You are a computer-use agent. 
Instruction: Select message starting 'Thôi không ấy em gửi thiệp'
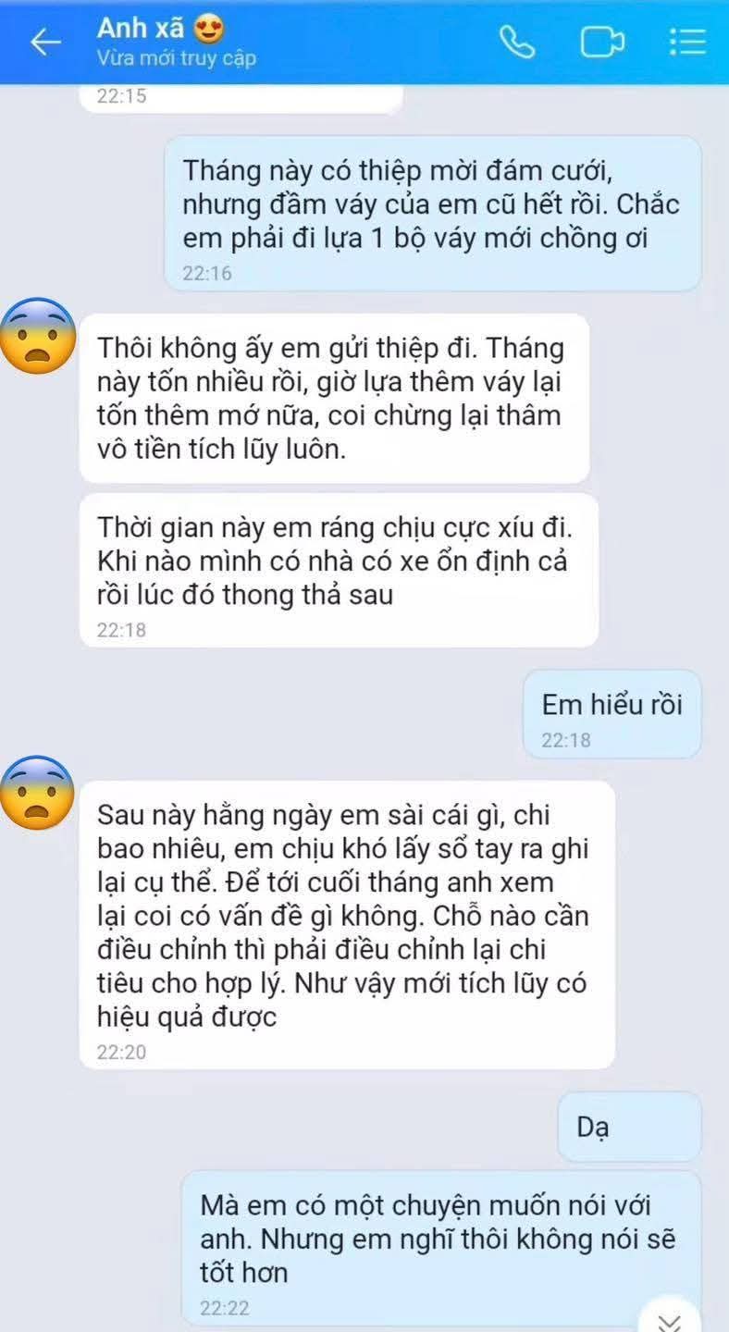(x=334, y=399)
